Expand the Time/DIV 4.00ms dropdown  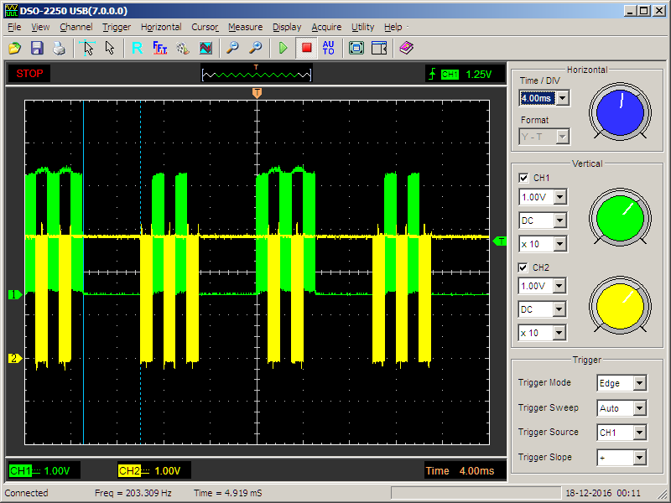point(562,98)
